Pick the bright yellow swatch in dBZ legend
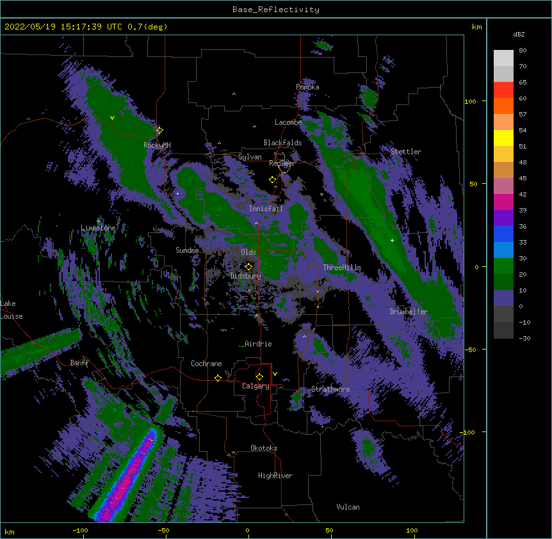This screenshot has height=539, width=552. coord(503,138)
